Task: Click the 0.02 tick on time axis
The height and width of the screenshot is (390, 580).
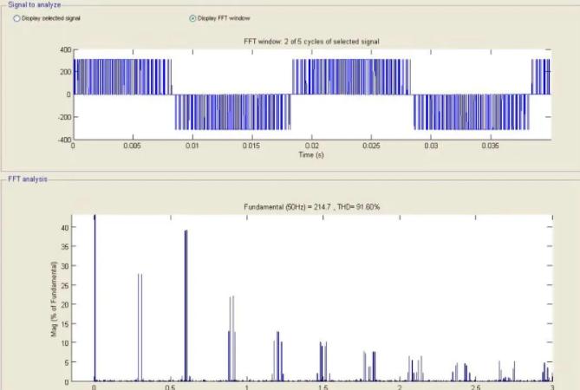Action: (x=311, y=146)
